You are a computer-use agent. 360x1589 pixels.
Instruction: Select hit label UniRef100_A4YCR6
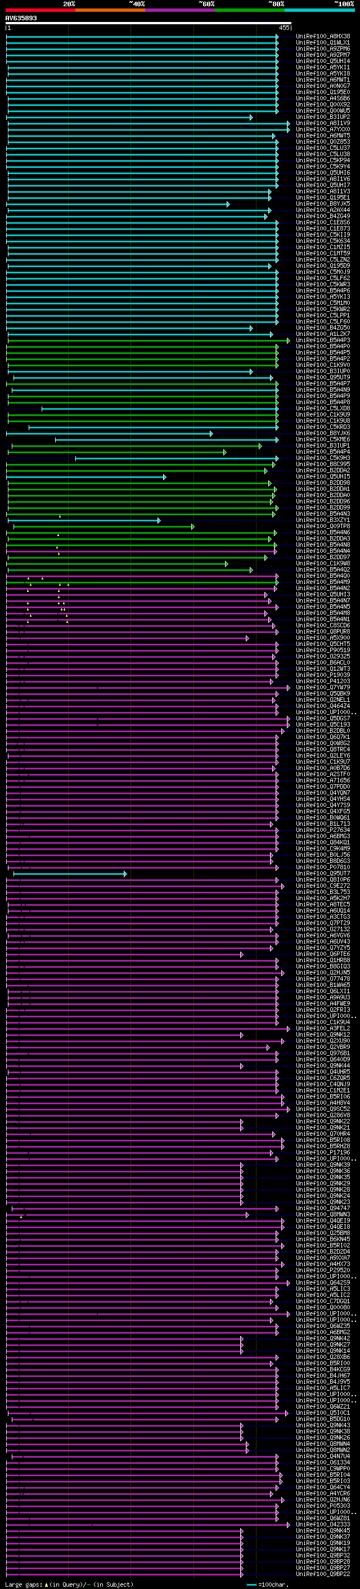point(323,1493)
